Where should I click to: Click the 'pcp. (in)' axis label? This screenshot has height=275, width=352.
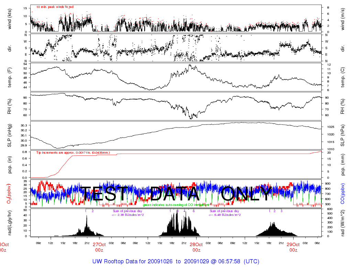(9, 165)
